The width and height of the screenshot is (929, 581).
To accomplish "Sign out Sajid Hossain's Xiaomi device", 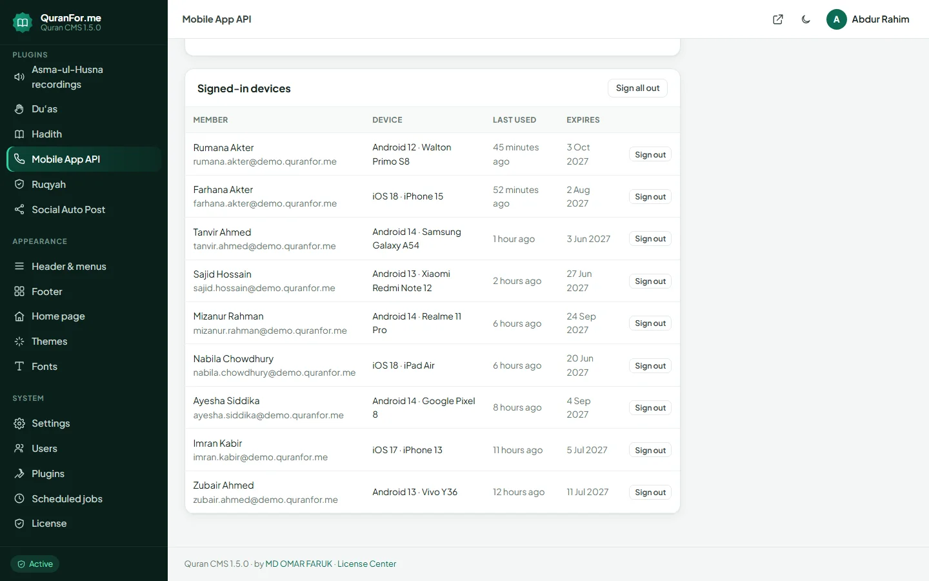I will (x=650, y=281).
